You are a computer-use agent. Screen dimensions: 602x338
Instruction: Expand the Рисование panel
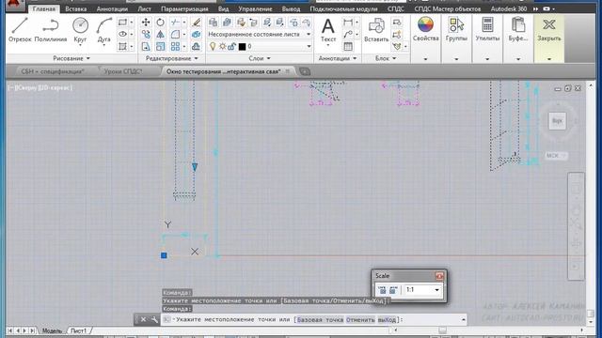click(71, 58)
